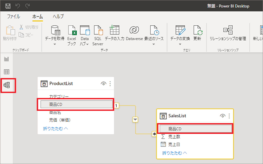Collapse the SalesList table with 折りたたむ
263x164 pixels.
pos(175,153)
